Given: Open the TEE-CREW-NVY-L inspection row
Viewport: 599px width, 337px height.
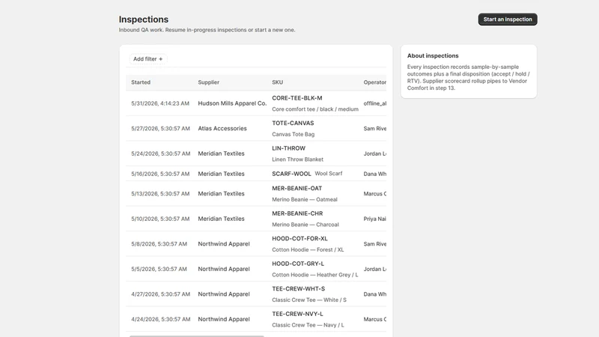Looking at the screenshot, I should (x=256, y=319).
